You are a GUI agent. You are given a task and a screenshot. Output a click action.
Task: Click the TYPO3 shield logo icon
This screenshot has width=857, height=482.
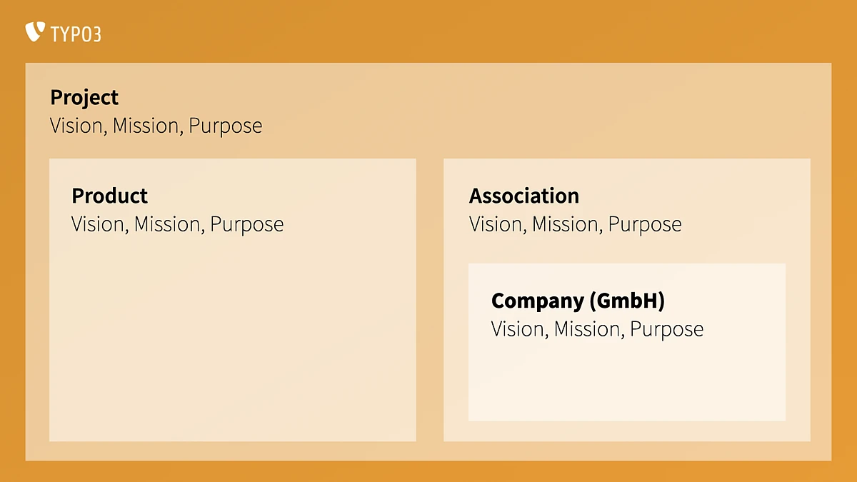click(35, 32)
